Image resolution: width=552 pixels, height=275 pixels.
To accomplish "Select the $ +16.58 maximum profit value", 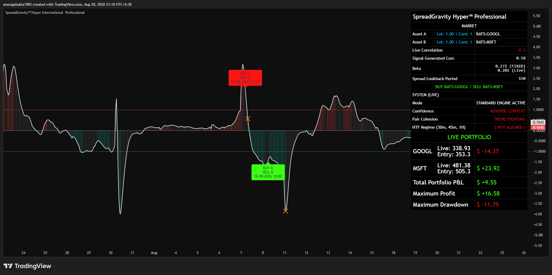I will (x=488, y=194).
